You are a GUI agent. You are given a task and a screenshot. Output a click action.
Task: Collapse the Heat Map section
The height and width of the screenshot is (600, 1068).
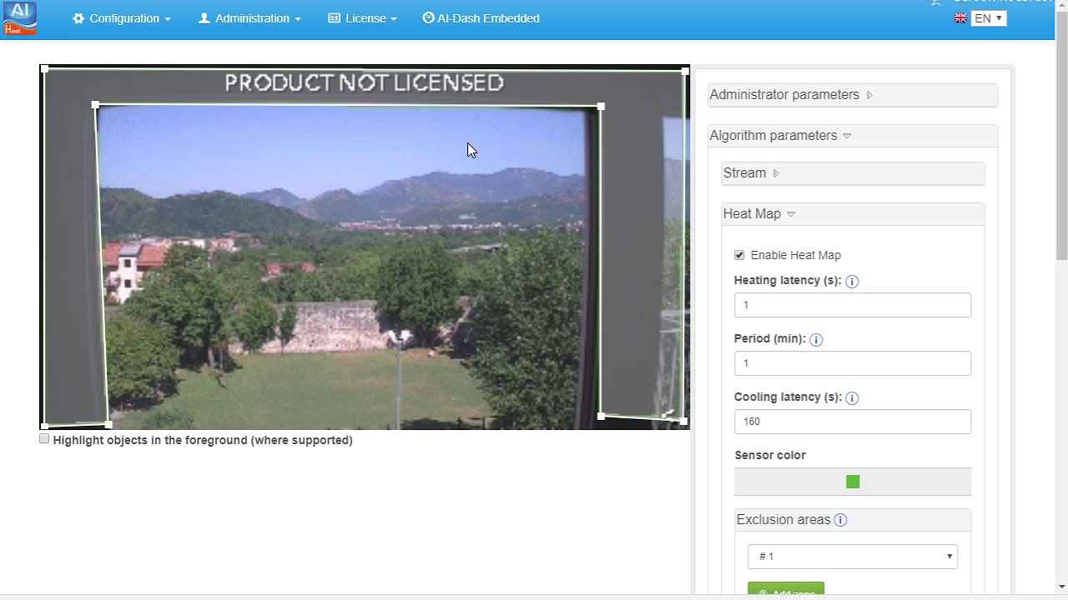click(853, 214)
